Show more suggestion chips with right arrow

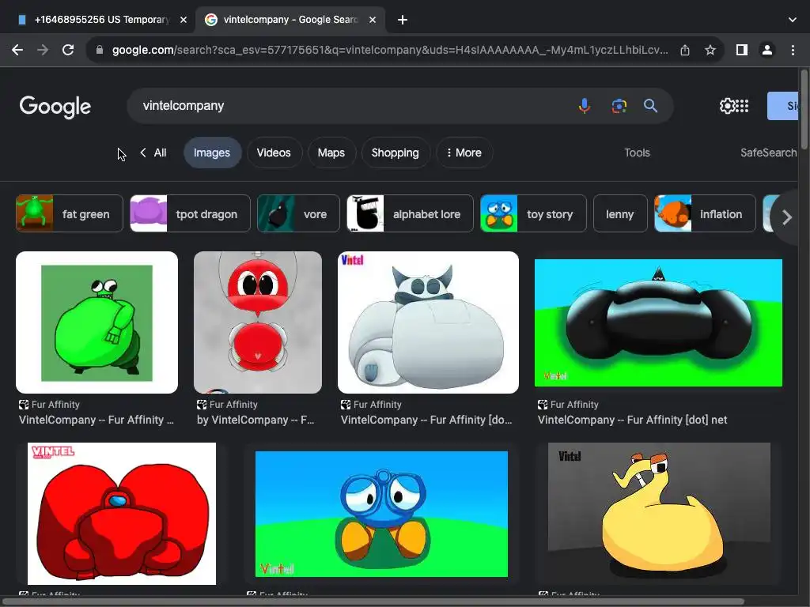coord(787,217)
